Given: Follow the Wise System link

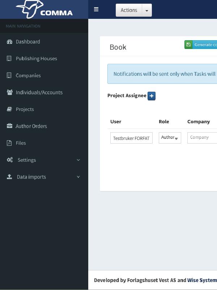Looking at the screenshot, I should point(202,280).
